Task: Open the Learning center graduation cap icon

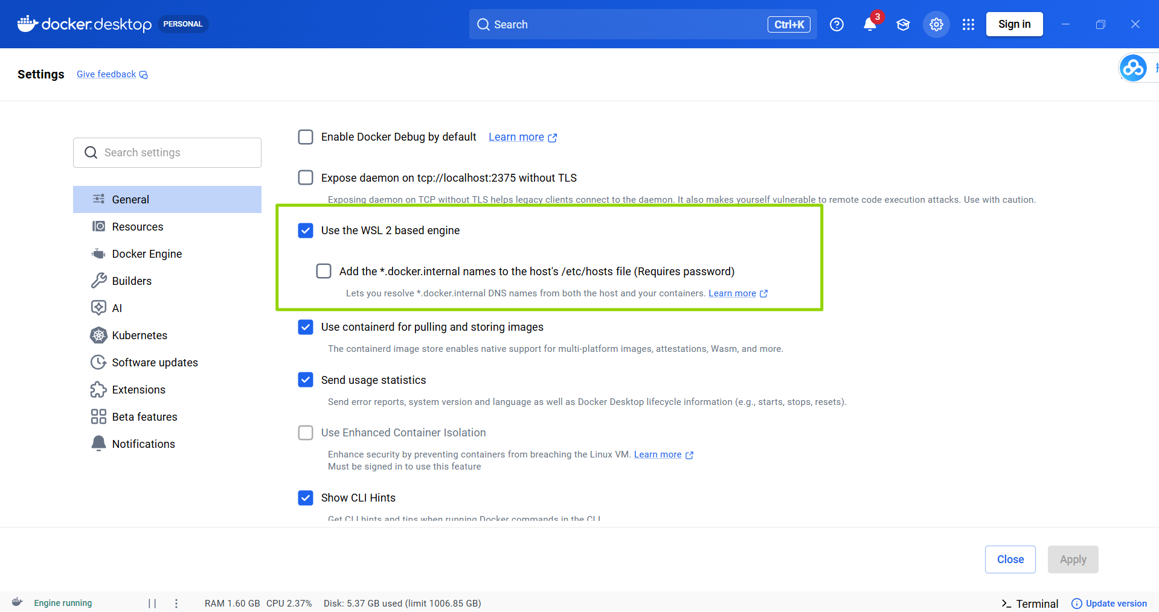Action: pyautogui.click(x=903, y=24)
